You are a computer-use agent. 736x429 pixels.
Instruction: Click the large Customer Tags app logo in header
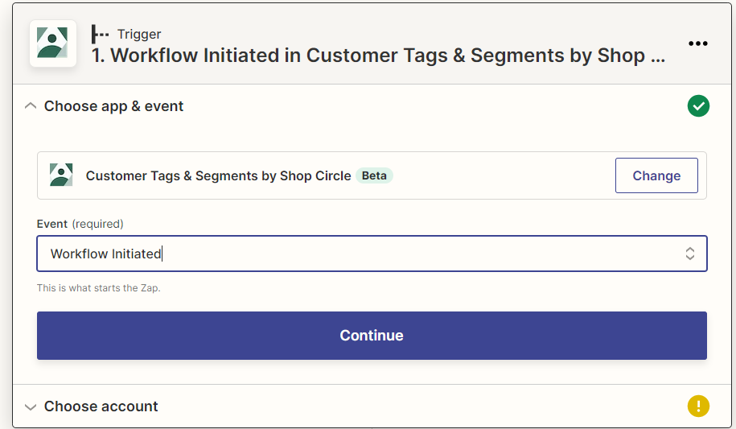[52, 43]
